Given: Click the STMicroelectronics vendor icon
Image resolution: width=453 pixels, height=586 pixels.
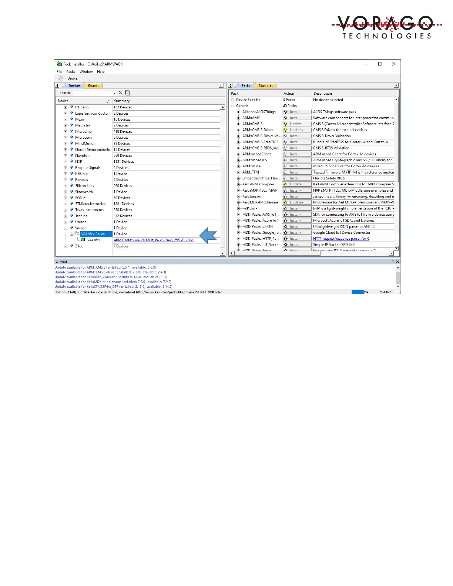Looking at the screenshot, I should click(x=72, y=203).
